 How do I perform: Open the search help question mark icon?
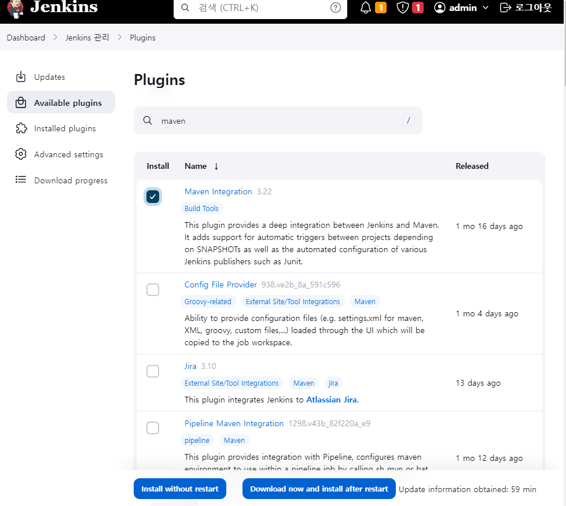pyautogui.click(x=335, y=8)
